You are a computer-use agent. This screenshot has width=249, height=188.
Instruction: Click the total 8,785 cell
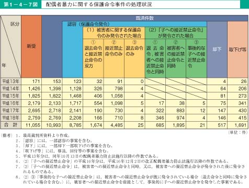75,125
